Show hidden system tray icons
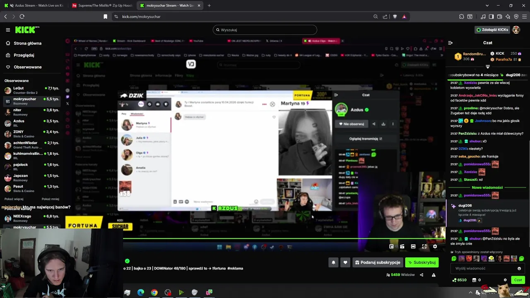This screenshot has width=530, height=298. point(470,292)
